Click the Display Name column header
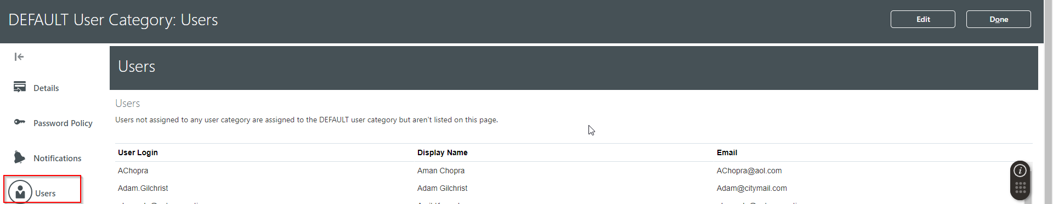The height and width of the screenshot is (204, 1053). pyautogui.click(x=443, y=152)
